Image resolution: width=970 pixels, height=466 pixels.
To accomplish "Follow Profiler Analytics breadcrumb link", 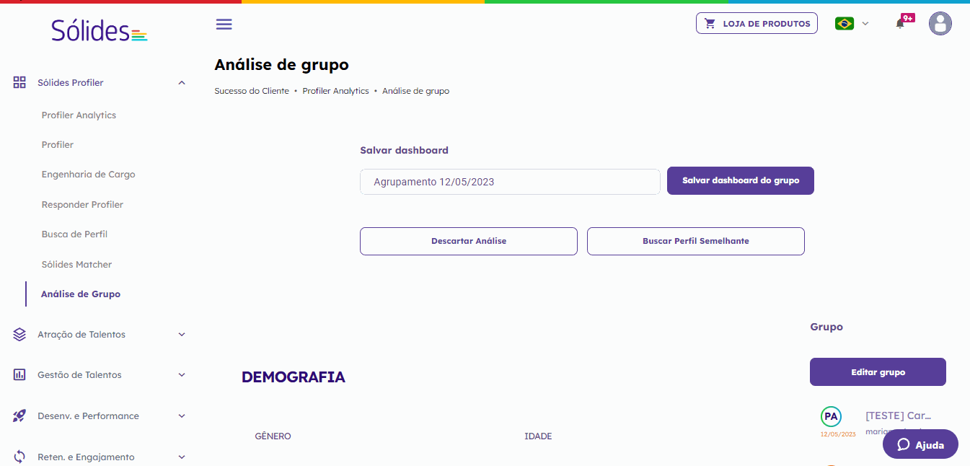I will (x=335, y=91).
